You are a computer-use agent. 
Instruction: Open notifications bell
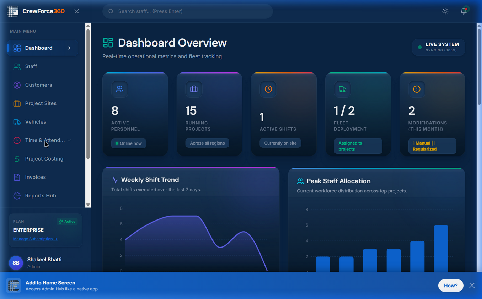464,11
